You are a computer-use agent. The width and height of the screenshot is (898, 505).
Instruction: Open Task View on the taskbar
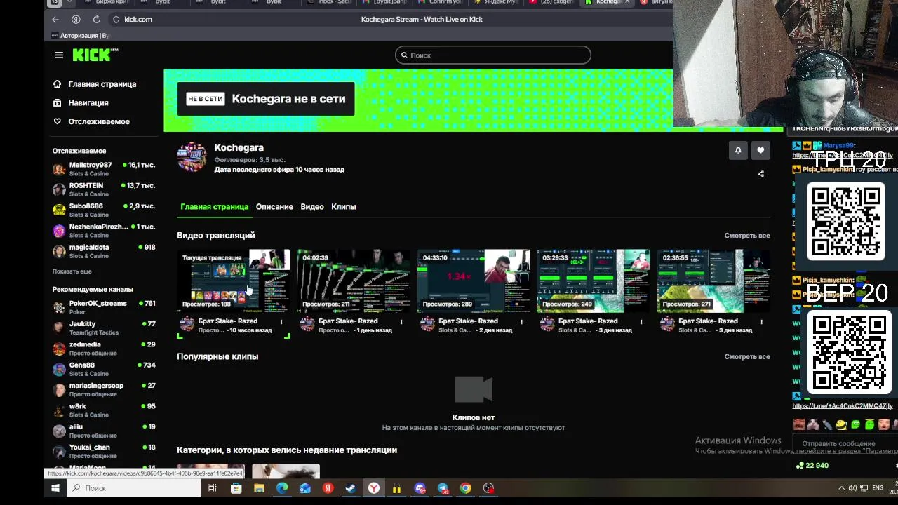pyautogui.click(x=213, y=488)
